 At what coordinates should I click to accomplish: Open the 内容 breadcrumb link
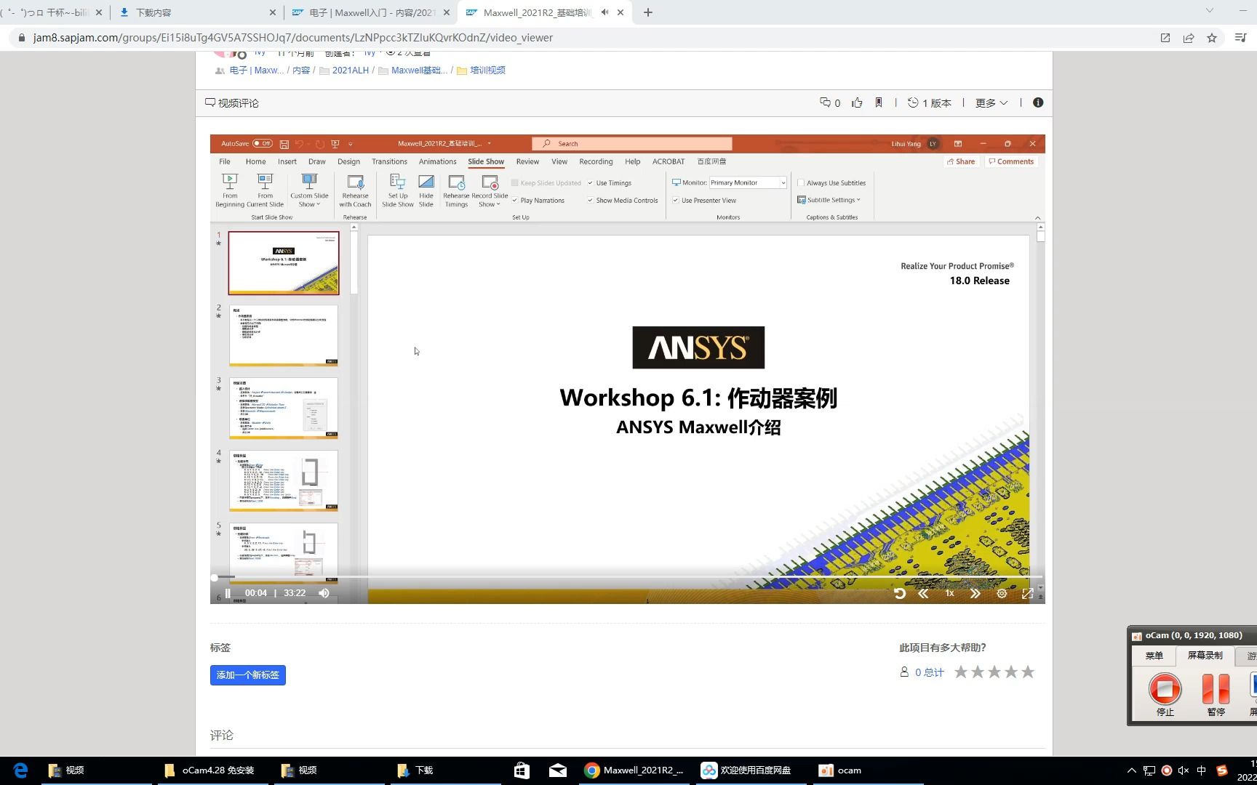tap(301, 71)
